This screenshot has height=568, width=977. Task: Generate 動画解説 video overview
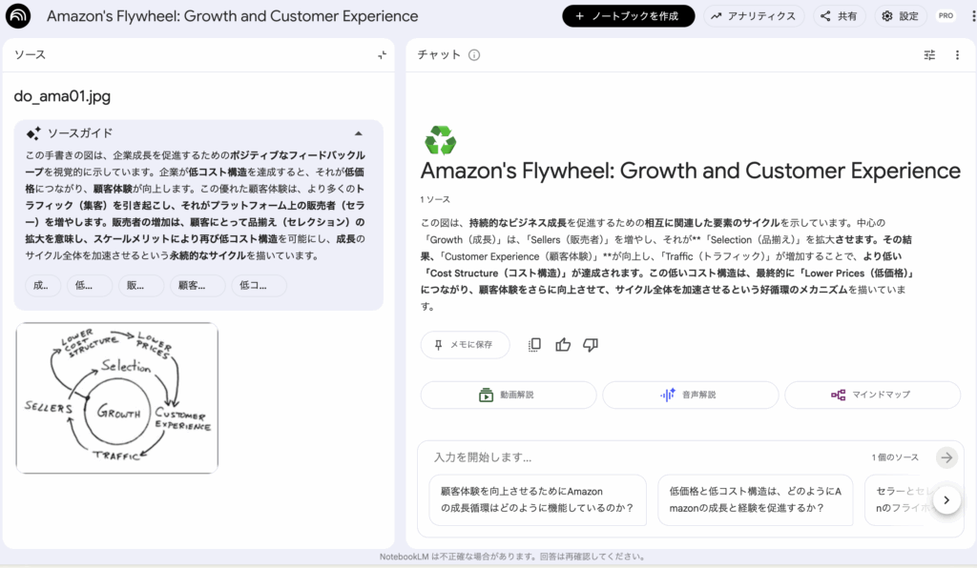(x=508, y=395)
